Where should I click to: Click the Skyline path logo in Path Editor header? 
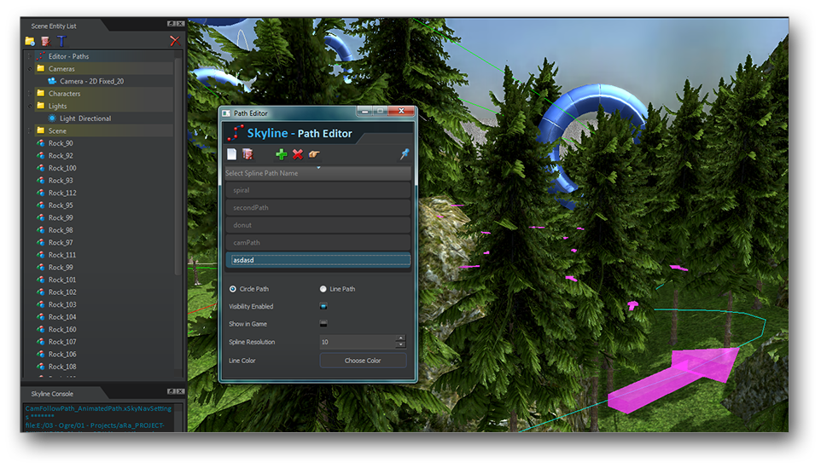pyautogui.click(x=235, y=133)
